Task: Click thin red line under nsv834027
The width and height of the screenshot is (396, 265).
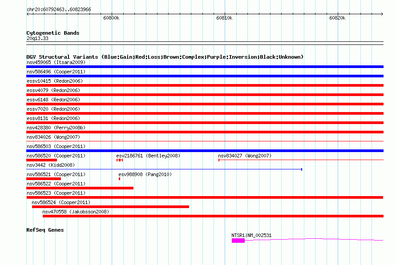Action: (301, 160)
